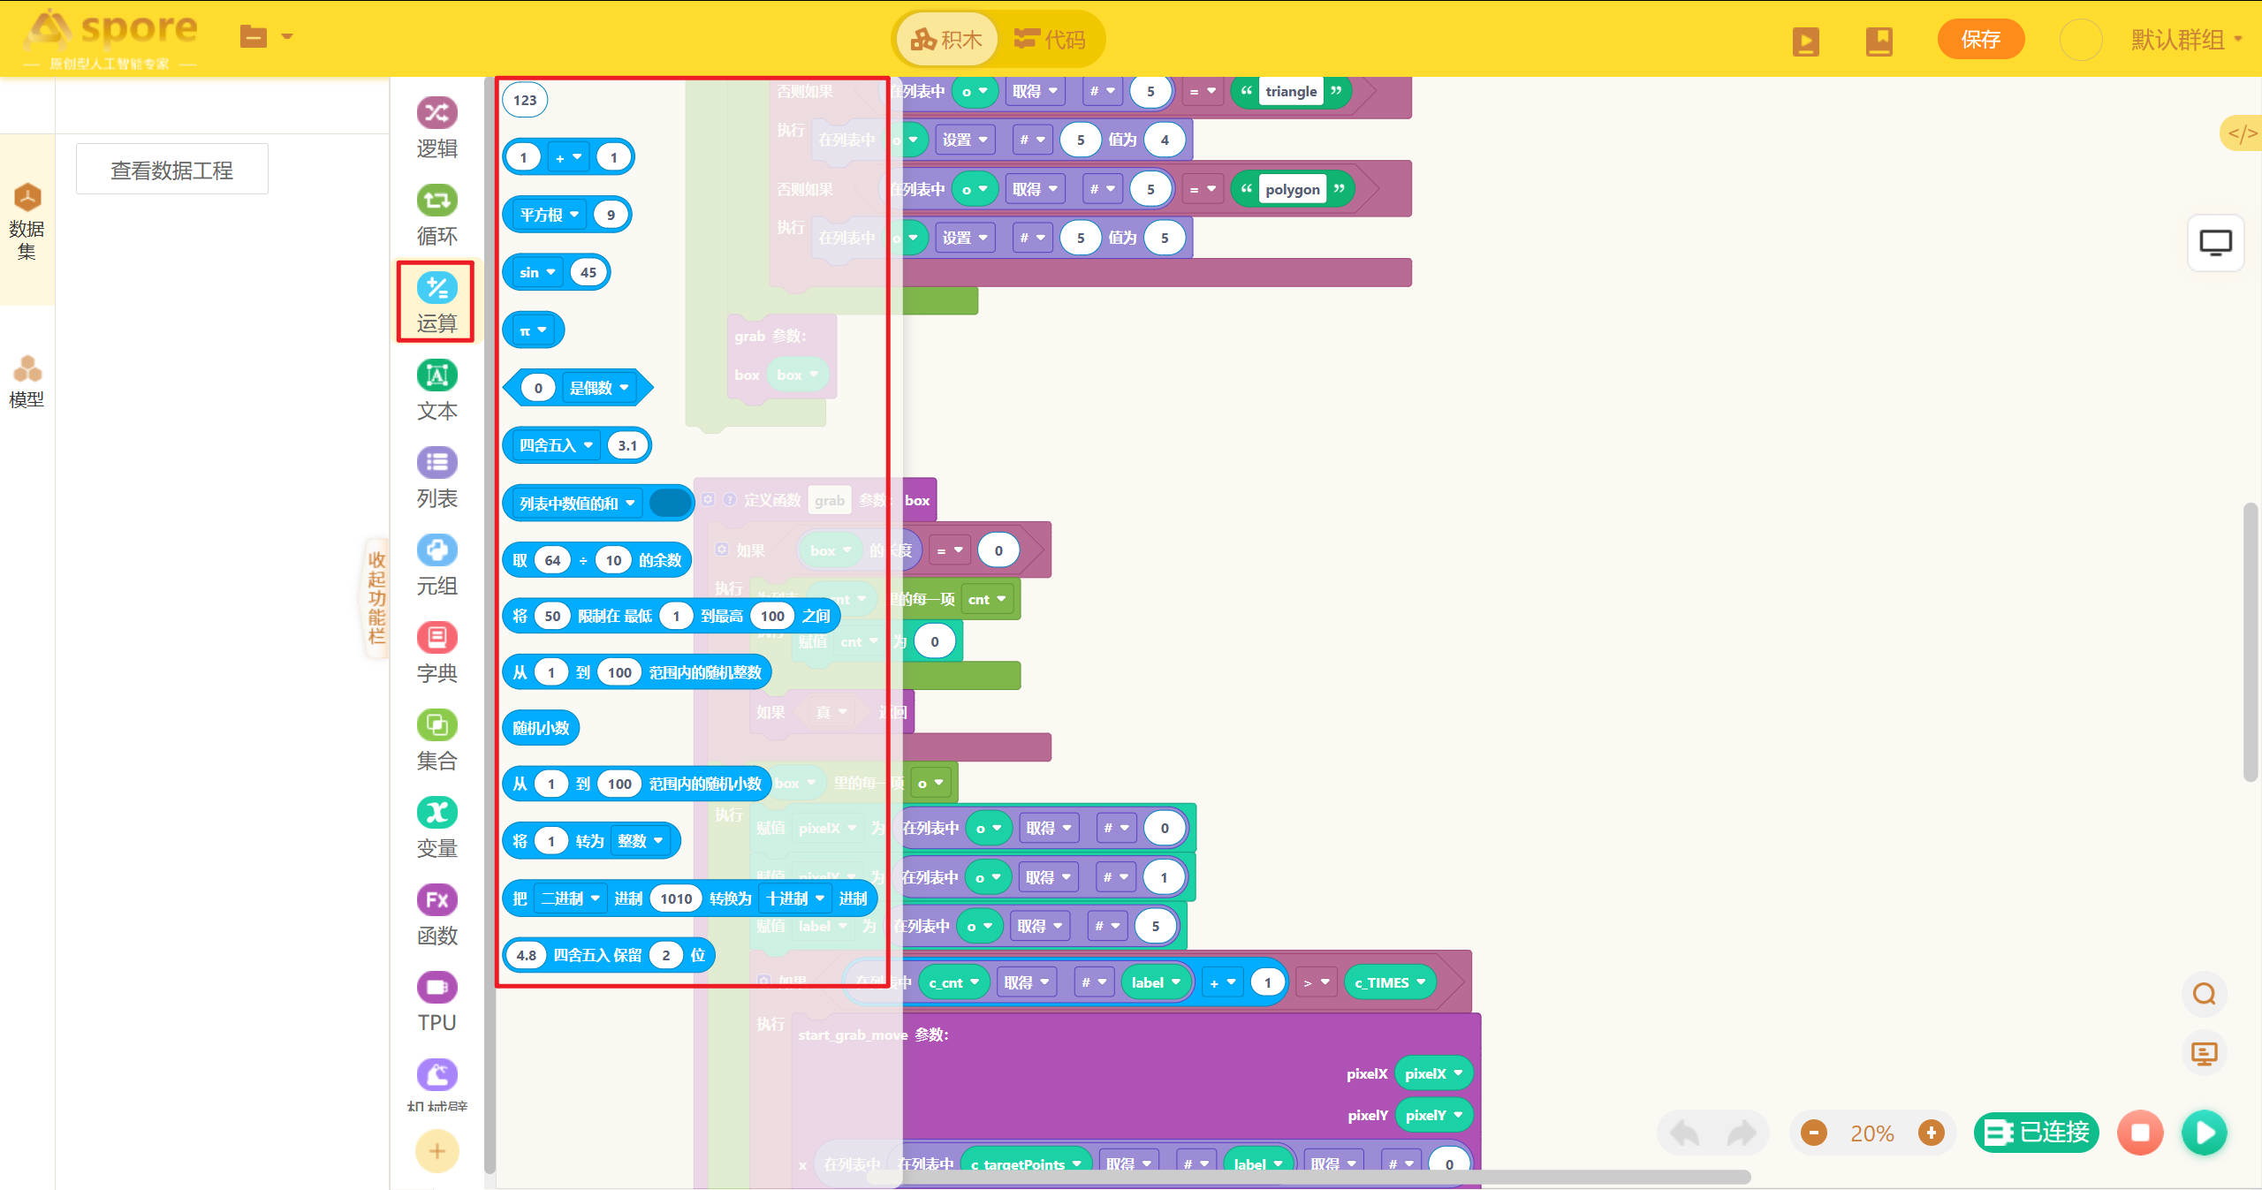Click the 查看数据工程 button
The width and height of the screenshot is (2262, 1190).
pyautogui.click(x=172, y=170)
